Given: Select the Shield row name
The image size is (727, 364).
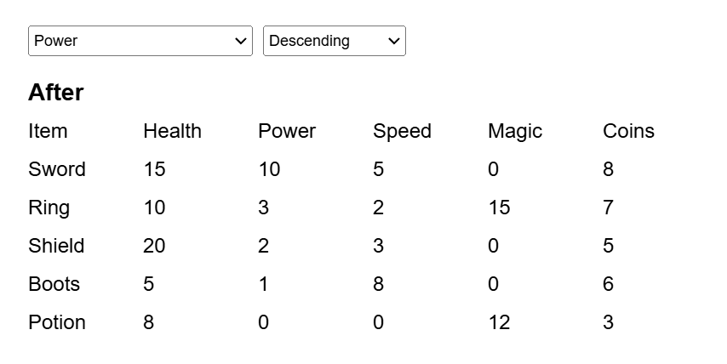Looking at the screenshot, I should [x=56, y=246].
